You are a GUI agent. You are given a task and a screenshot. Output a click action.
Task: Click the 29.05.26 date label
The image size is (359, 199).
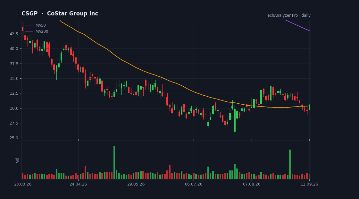[x=136, y=184]
